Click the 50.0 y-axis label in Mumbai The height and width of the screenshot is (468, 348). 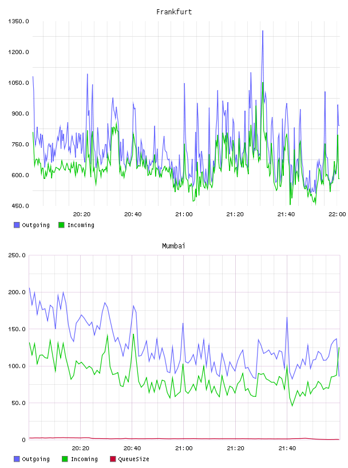pos(18,403)
